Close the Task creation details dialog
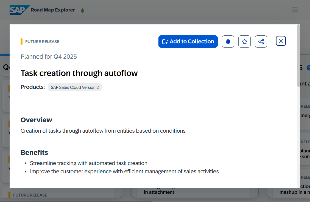The height and width of the screenshot is (202, 310). 281,41
